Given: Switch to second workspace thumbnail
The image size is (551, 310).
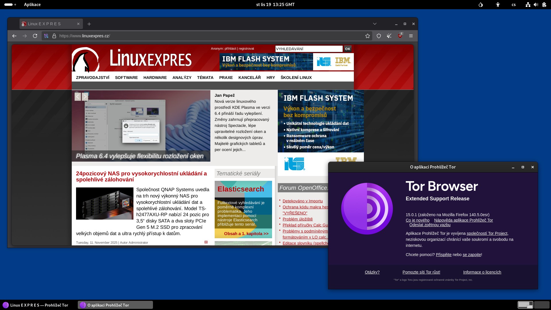Looking at the screenshot, I should (542, 305).
